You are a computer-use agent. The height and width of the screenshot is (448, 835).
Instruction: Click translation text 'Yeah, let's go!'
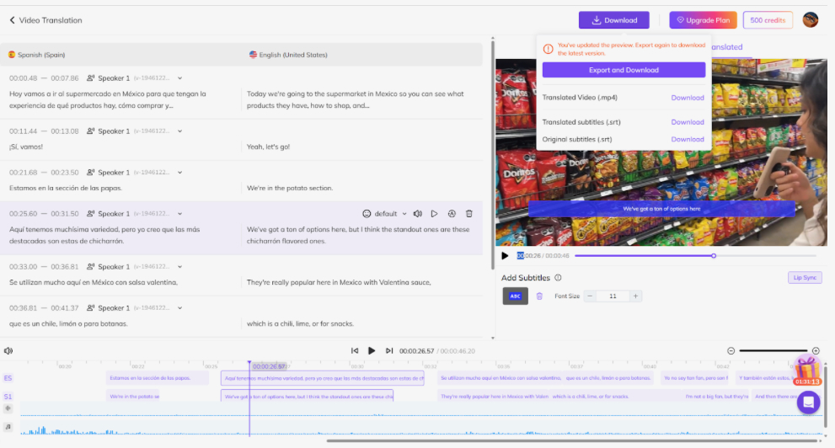(x=269, y=147)
